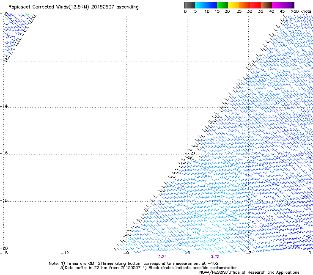Click the '-18' latitude axis label
Viewport: 313px width, 275px height.
[4, 200]
